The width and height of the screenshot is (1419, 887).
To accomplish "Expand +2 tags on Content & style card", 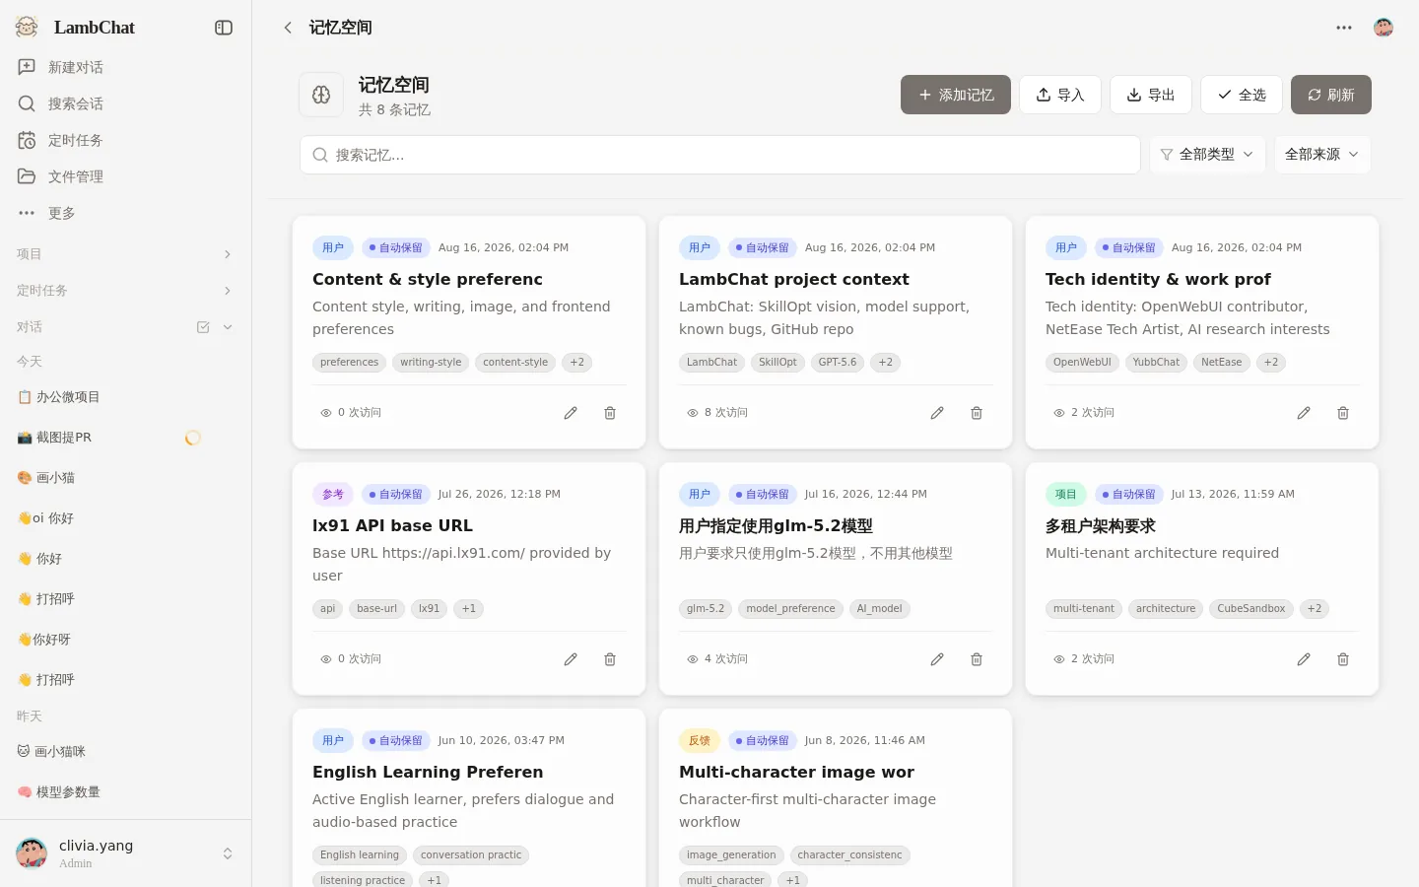I will [x=577, y=363].
